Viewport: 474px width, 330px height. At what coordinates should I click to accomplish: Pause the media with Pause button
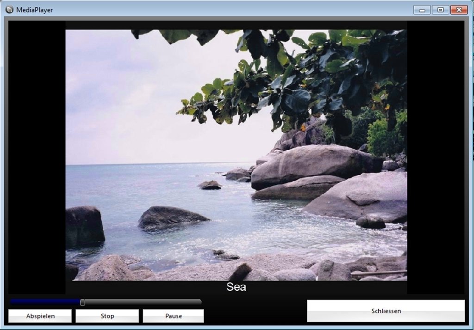pos(173,316)
